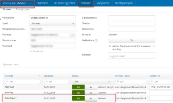The image size is (173, 103).
Task: Select the AutoPay service row name
Action: 9,92
